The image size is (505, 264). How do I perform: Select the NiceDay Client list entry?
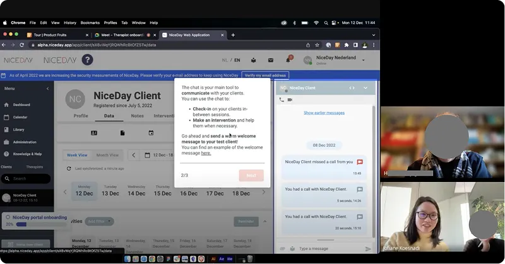pyautogui.click(x=27, y=198)
